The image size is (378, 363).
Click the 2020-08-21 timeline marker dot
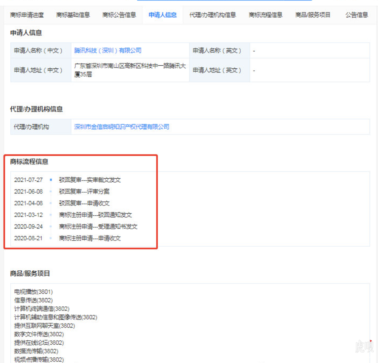point(51,238)
